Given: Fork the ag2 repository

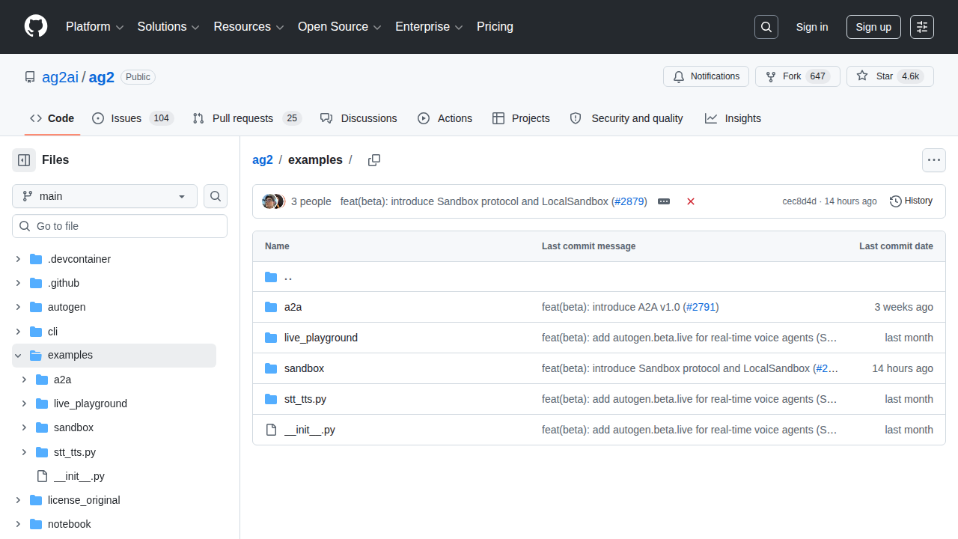Looking at the screenshot, I should [798, 76].
